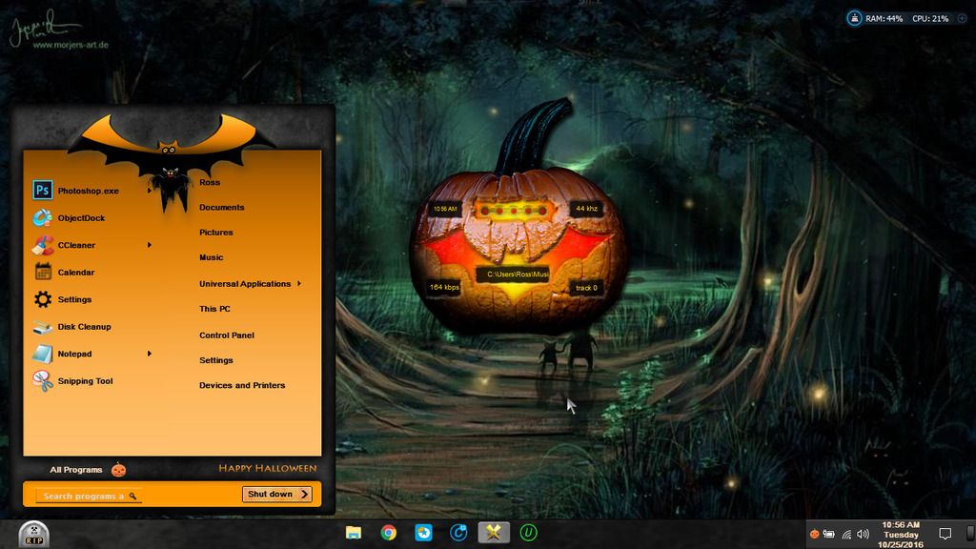Viewport: 976px width, 549px height.
Task: Click the green power icon on taskbar
Action: pyautogui.click(x=529, y=533)
